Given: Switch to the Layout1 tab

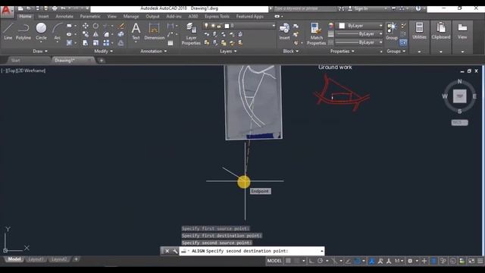Looking at the screenshot, I should point(36,259).
